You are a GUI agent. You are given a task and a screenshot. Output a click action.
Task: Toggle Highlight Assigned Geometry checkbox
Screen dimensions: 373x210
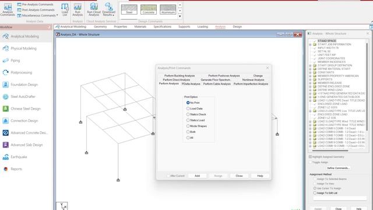[310, 157]
